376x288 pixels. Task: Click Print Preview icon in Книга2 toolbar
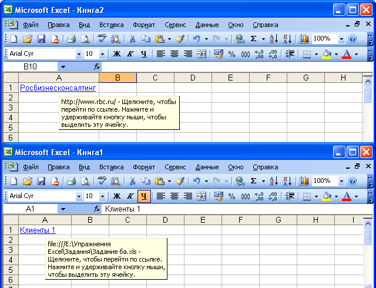pyautogui.click(x=85, y=39)
